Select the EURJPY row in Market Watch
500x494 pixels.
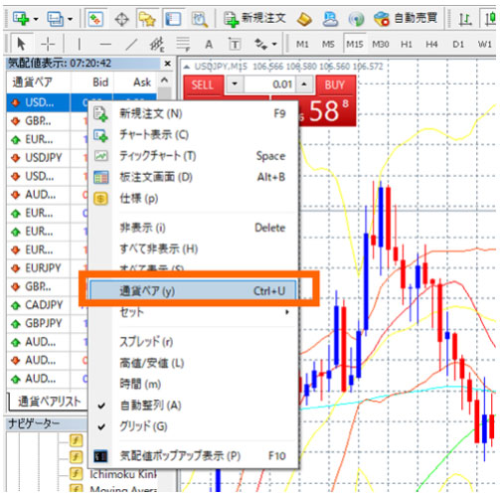47,267
